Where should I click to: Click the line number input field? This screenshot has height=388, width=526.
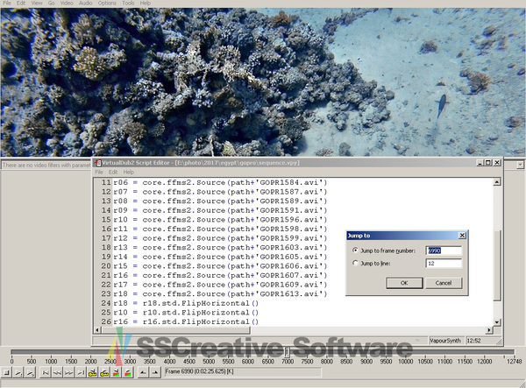pos(442,263)
